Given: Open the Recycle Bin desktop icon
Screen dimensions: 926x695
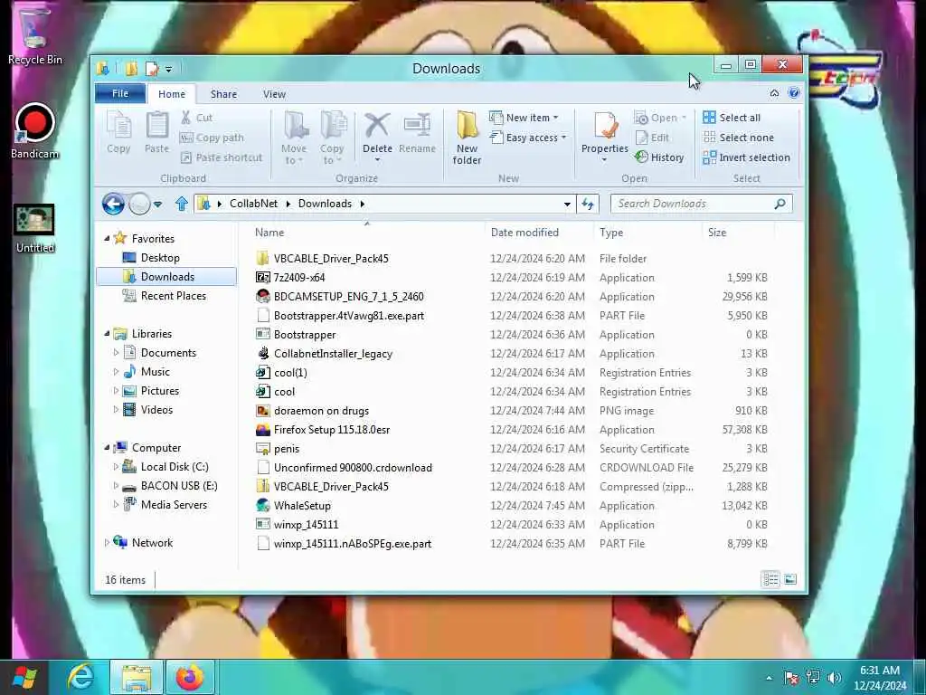Looking at the screenshot, I should pos(34,35).
